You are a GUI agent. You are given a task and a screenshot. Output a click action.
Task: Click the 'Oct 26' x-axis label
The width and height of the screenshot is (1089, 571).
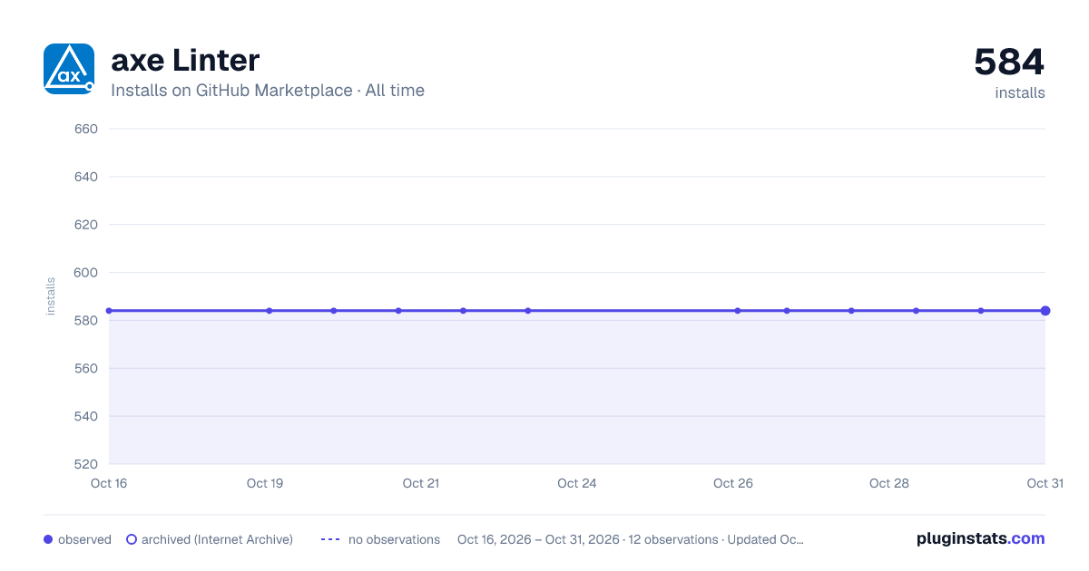(x=733, y=483)
